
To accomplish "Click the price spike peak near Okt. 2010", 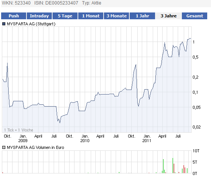I will (x=136, y=65).
